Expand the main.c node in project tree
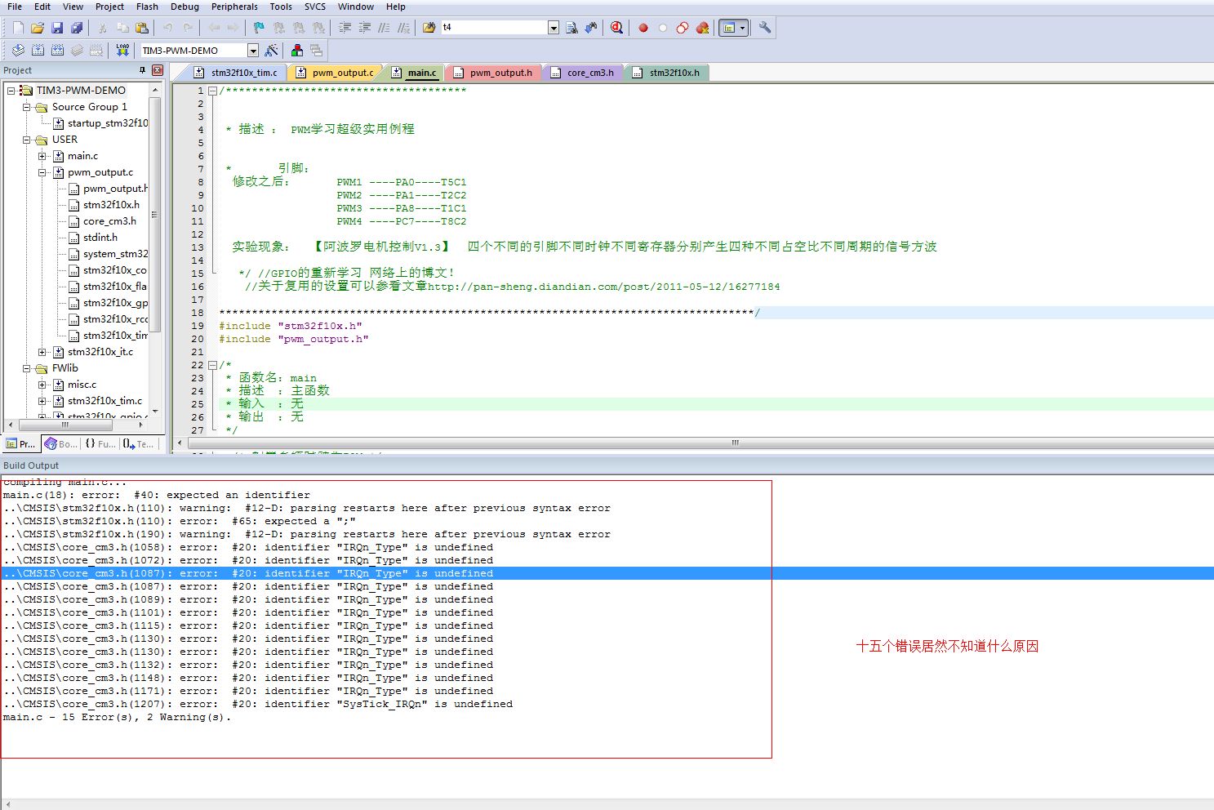Image resolution: width=1214 pixels, height=810 pixels. tap(42, 156)
